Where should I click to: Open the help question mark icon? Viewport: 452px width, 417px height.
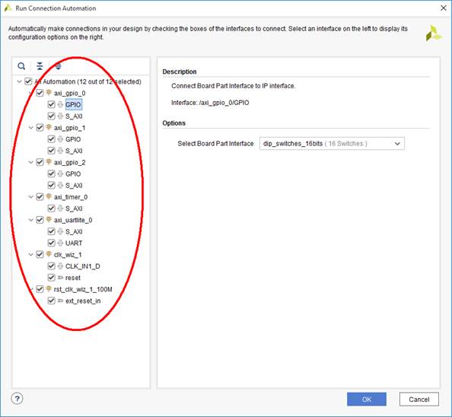pos(17,399)
